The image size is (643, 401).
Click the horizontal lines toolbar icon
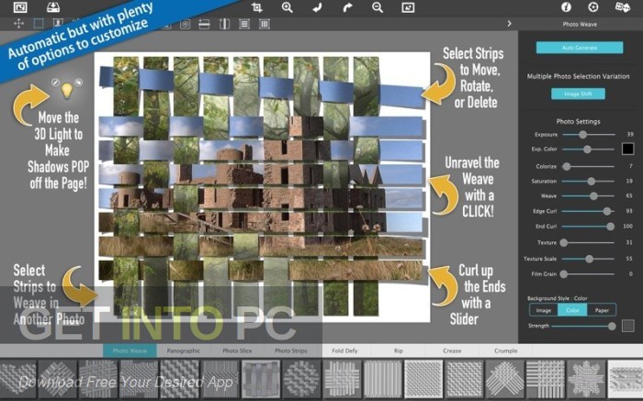pyautogui.click(x=244, y=24)
